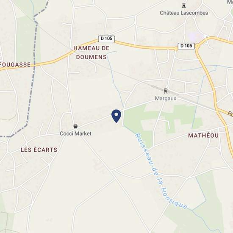The image size is (233, 233).
Task: Click the blue location pin marker
Action: pyautogui.click(x=116, y=116)
